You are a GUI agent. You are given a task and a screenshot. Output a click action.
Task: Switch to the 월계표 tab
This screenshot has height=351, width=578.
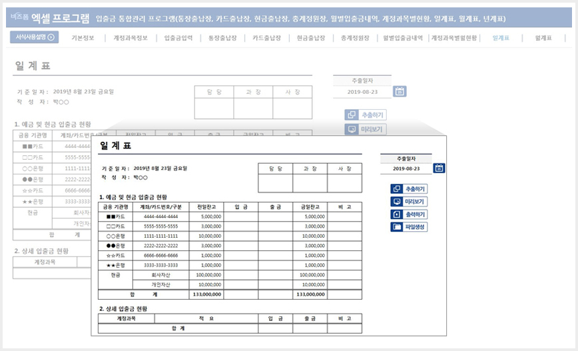544,38
